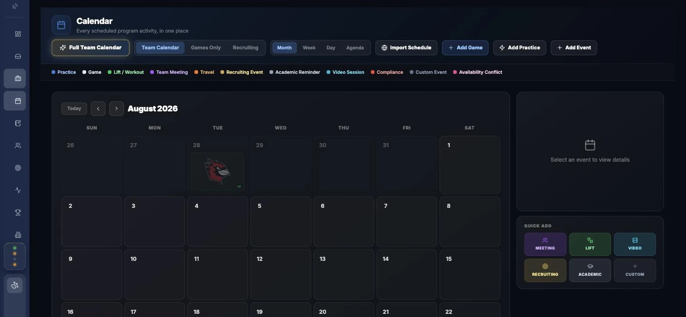Image resolution: width=686 pixels, height=317 pixels.
Task: Select the Agenda view
Action: click(x=355, y=48)
